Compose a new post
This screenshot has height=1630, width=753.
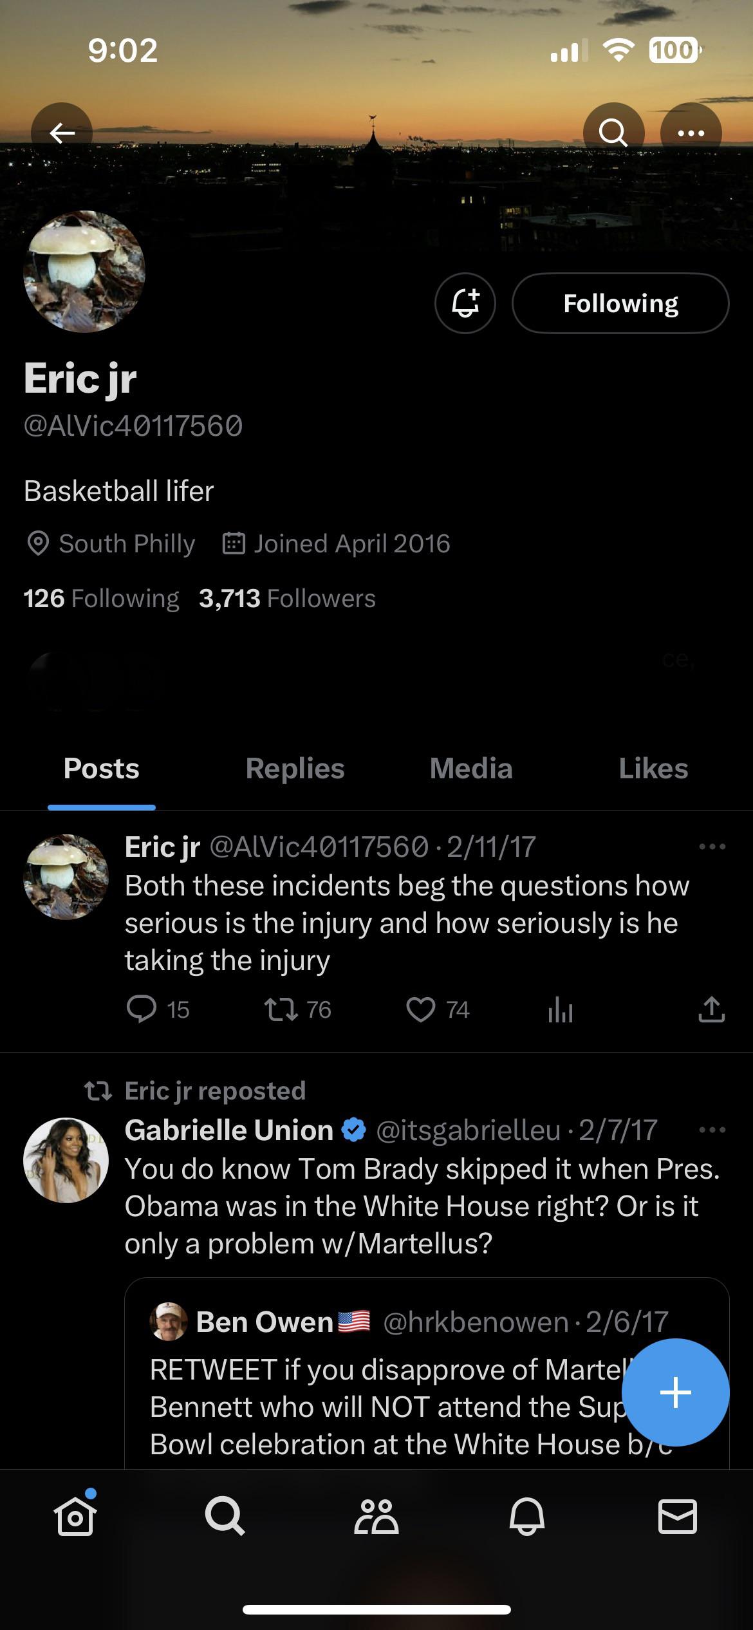click(675, 1392)
